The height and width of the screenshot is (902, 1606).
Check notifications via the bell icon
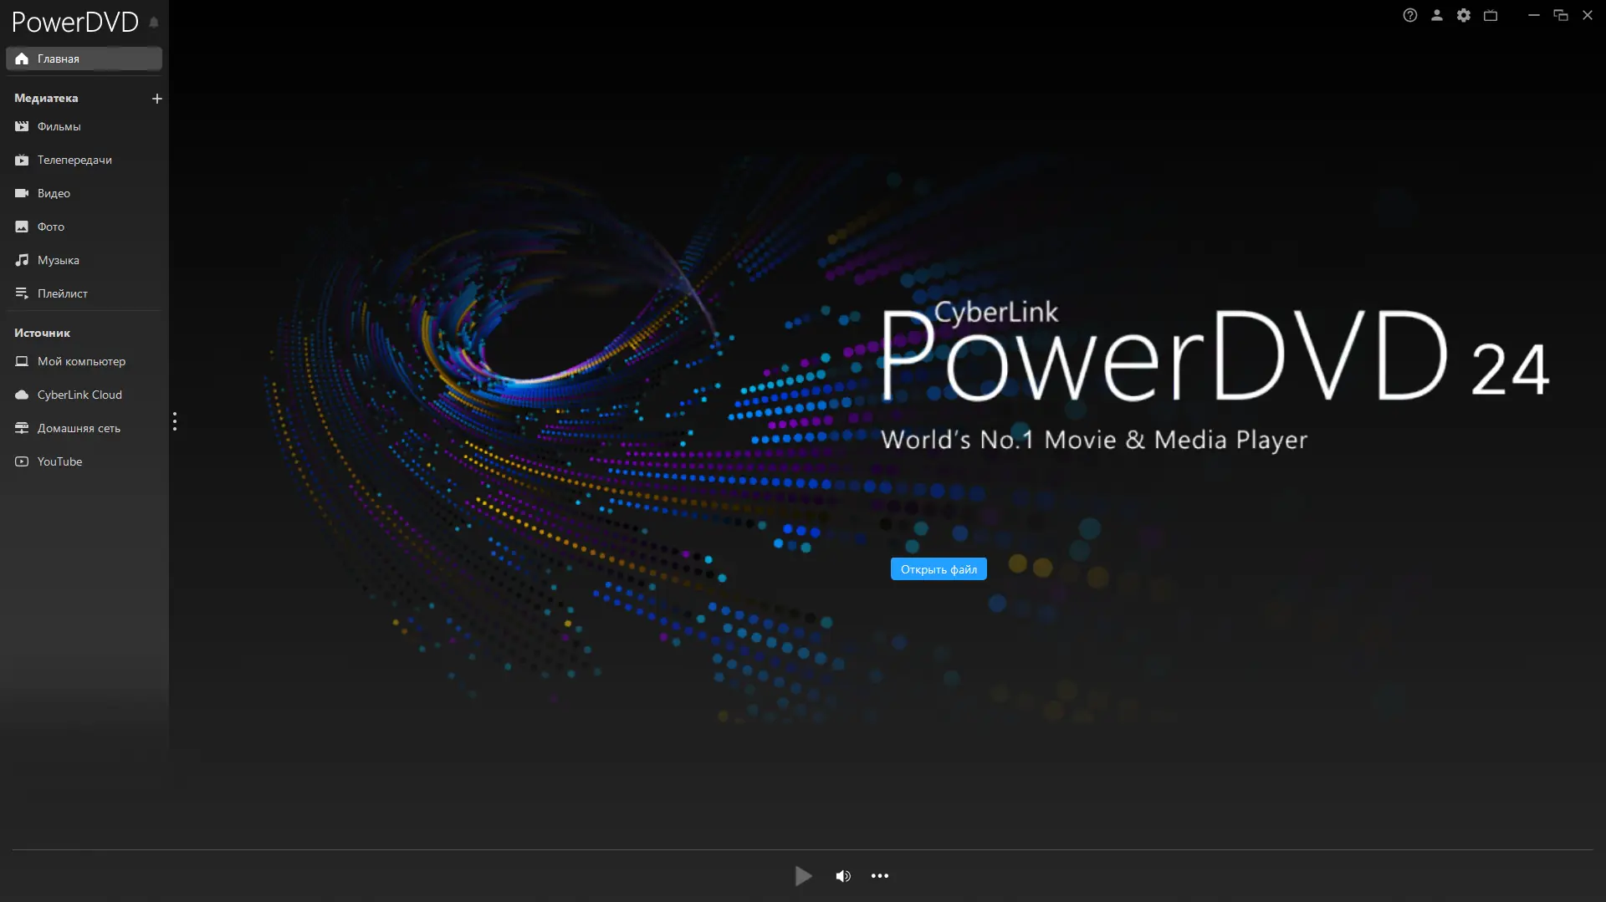154,23
